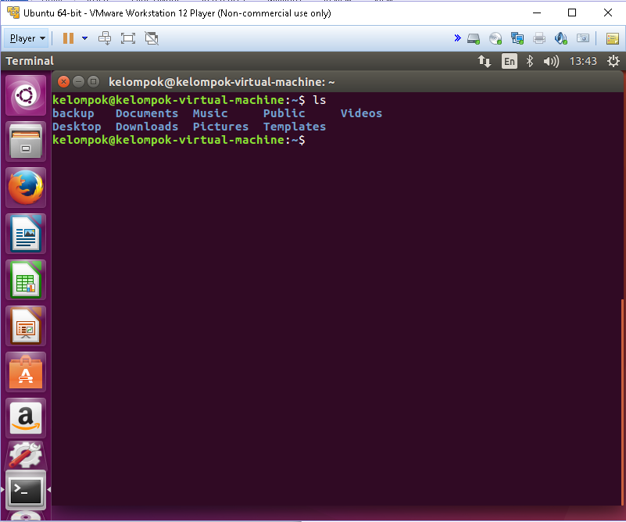Open the sound volume indicator
Image resolution: width=626 pixels, height=522 pixels.
551,61
